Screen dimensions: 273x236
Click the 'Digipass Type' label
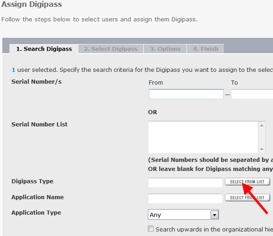[32, 181]
